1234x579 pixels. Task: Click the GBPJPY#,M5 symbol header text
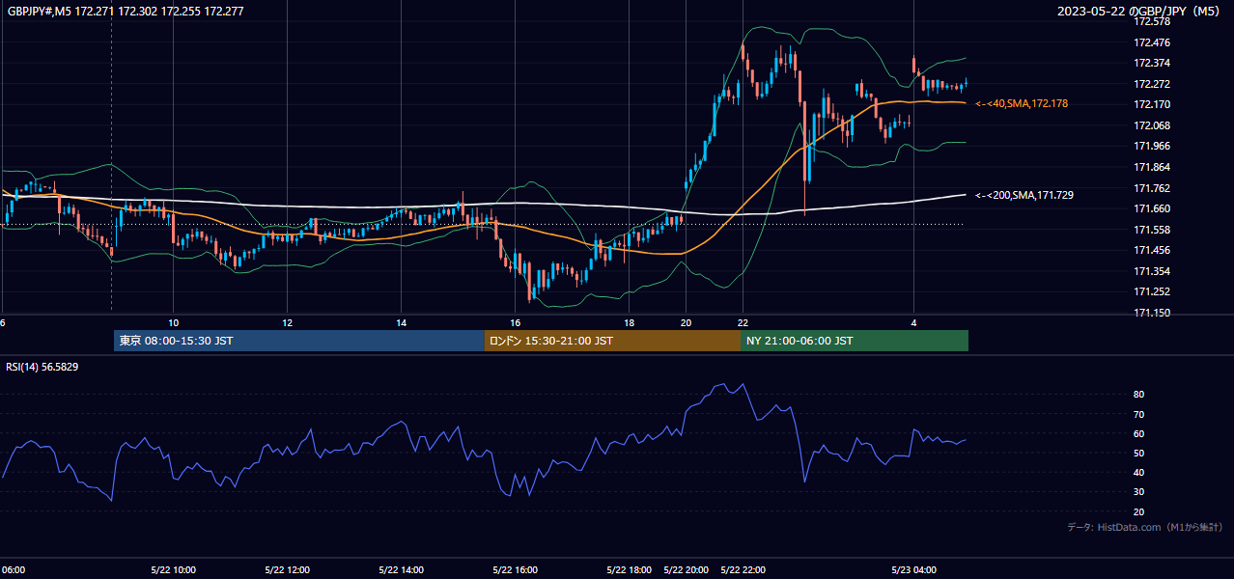pyautogui.click(x=126, y=10)
